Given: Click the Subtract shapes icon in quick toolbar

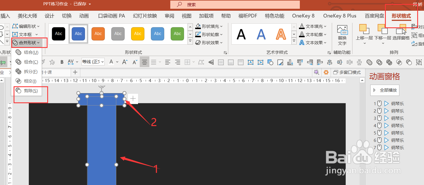Looking at the screenshot, I should [409, 62].
